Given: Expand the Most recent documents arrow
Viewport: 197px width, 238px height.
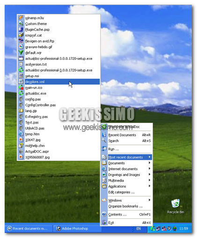Looking at the screenshot, I should click(149, 157).
